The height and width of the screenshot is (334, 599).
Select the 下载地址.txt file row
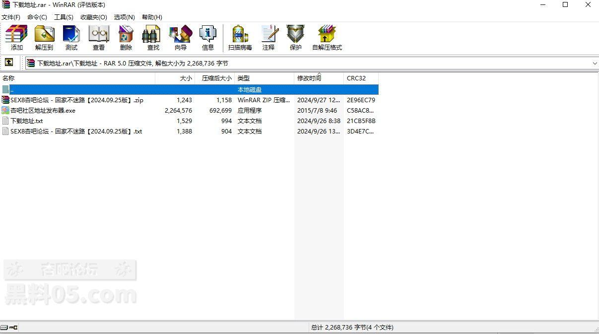coord(189,121)
